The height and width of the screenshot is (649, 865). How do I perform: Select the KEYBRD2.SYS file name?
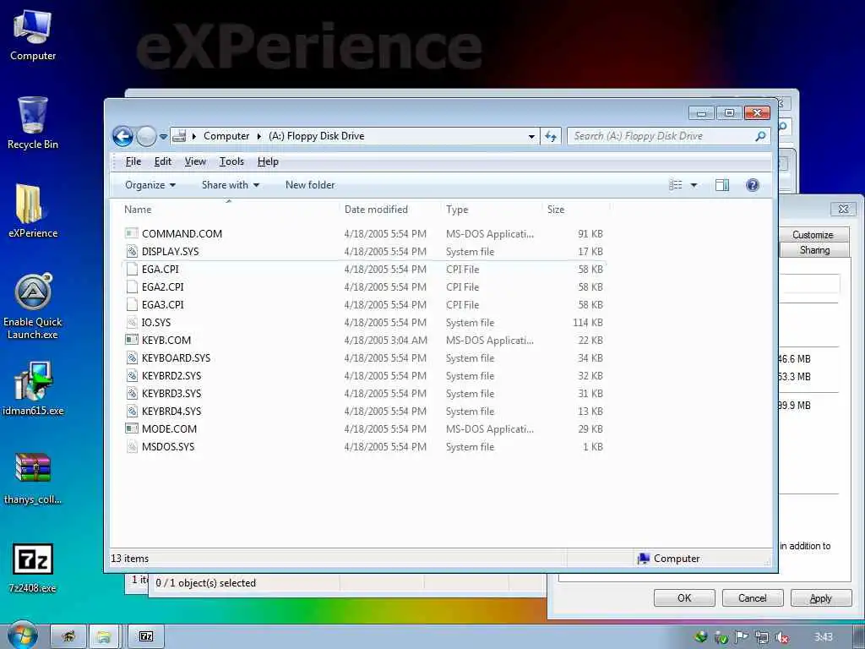coord(171,376)
